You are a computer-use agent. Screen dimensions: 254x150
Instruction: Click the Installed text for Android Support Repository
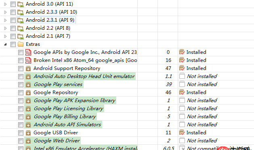tap(196, 68)
